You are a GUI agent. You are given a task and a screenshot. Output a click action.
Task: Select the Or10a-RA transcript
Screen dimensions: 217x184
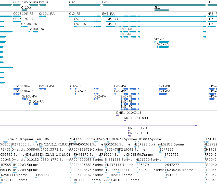pos(42,16)
